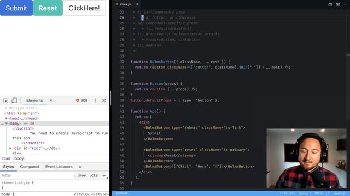Switch to the Event Listeners tab
350x196 pixels.
pyautogui.click(x=59, y=167)
